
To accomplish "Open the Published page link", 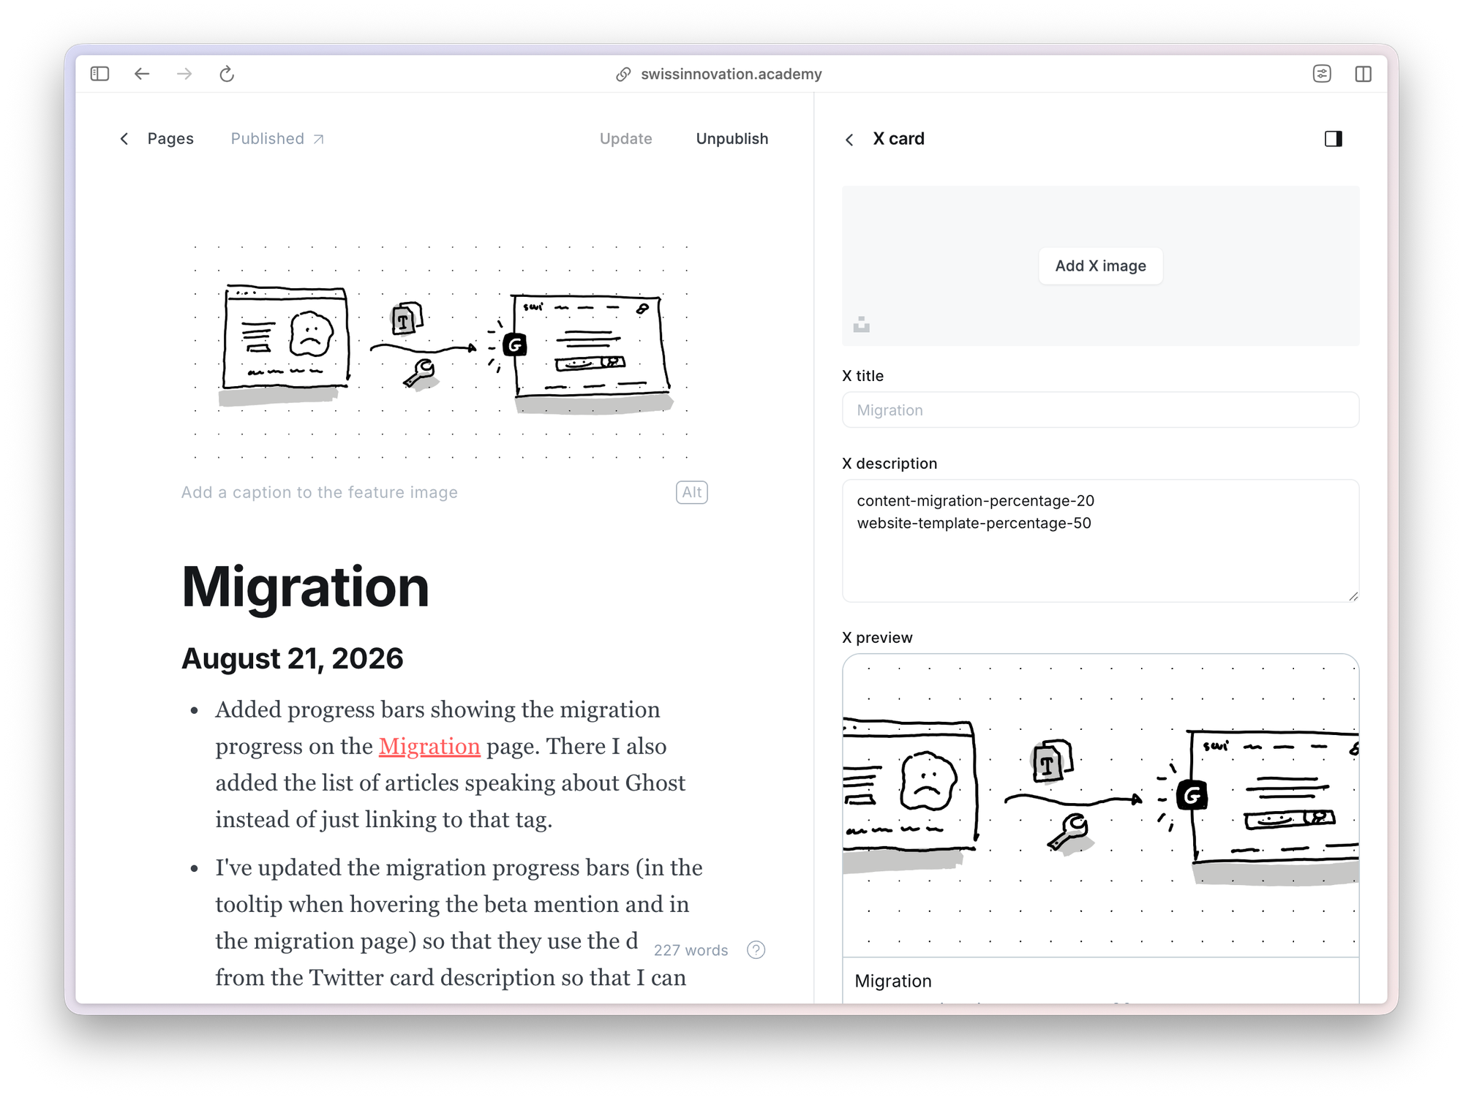I will click(x=277, y=139).
